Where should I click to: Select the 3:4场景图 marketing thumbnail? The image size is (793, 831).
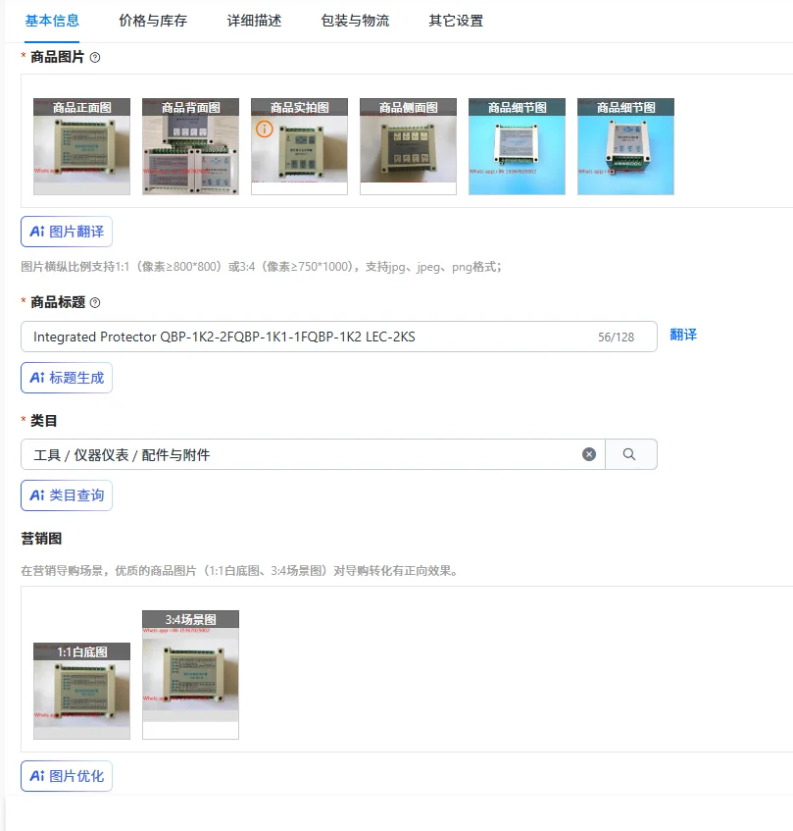(190, 675)
